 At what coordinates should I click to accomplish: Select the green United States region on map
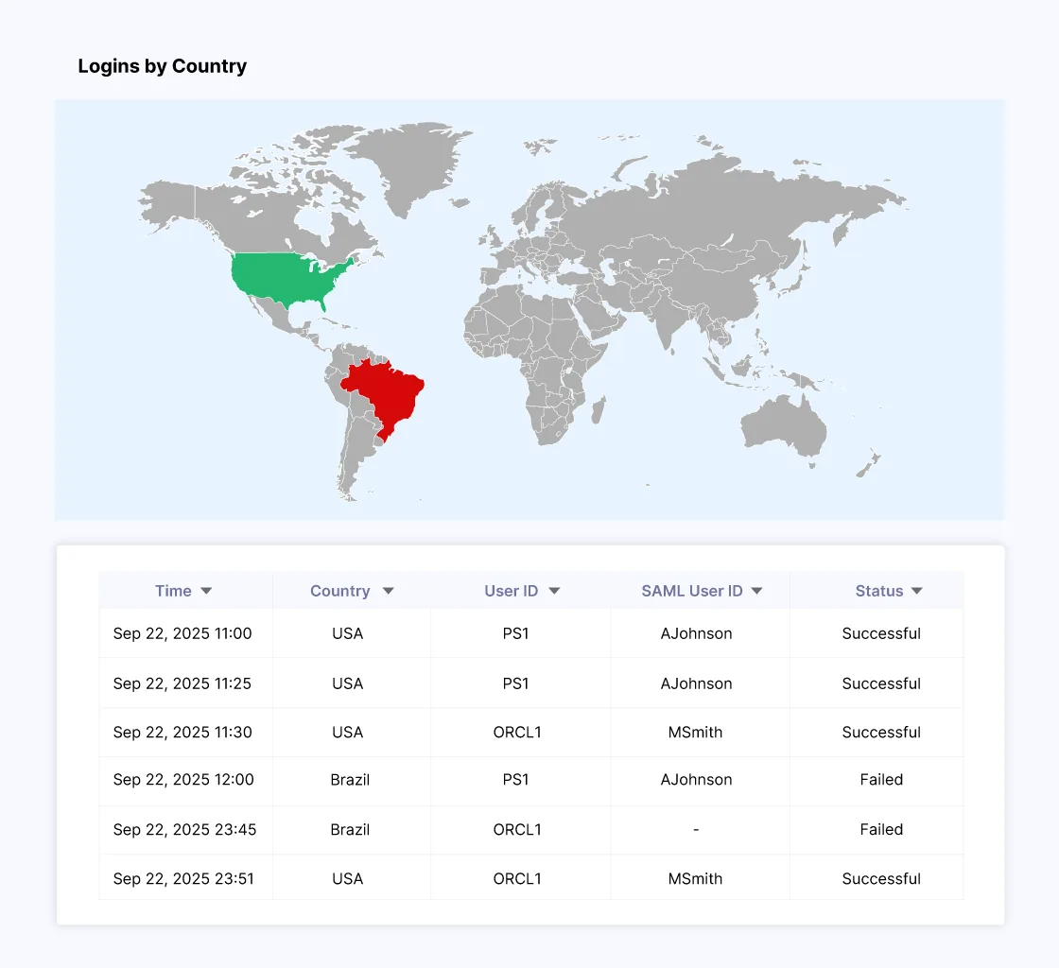tap(288, 279)
